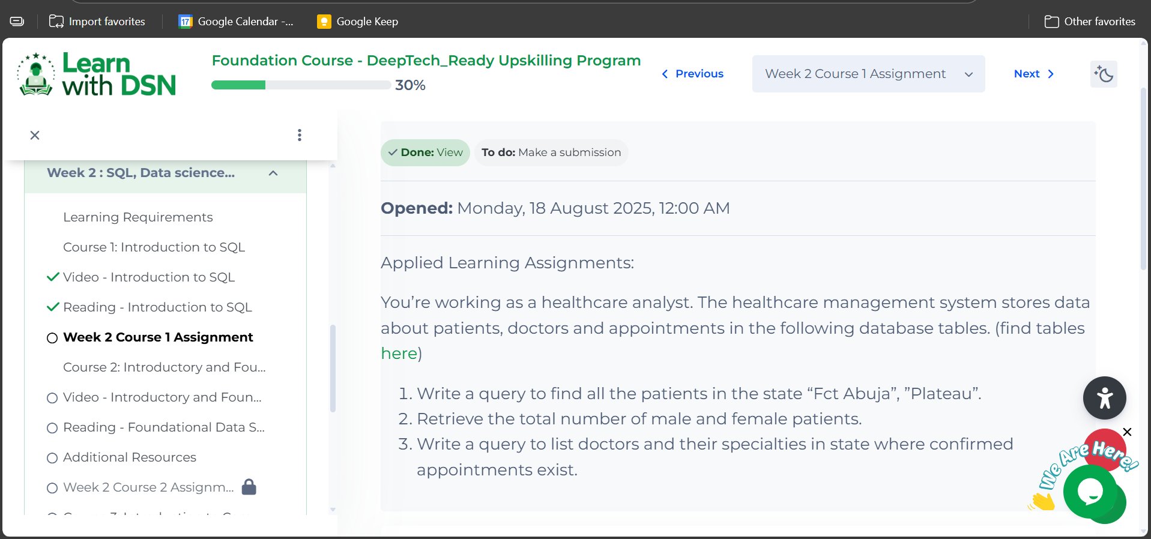
Task: Click the 30% course progress bar
Action: [x=301, y=85]
